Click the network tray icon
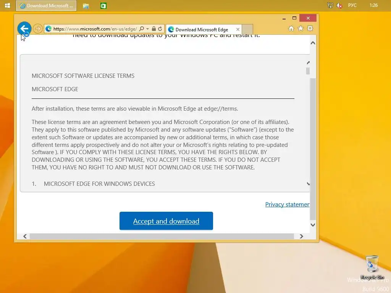The width and height of the screenshot is (391, 293). point(330,5)
